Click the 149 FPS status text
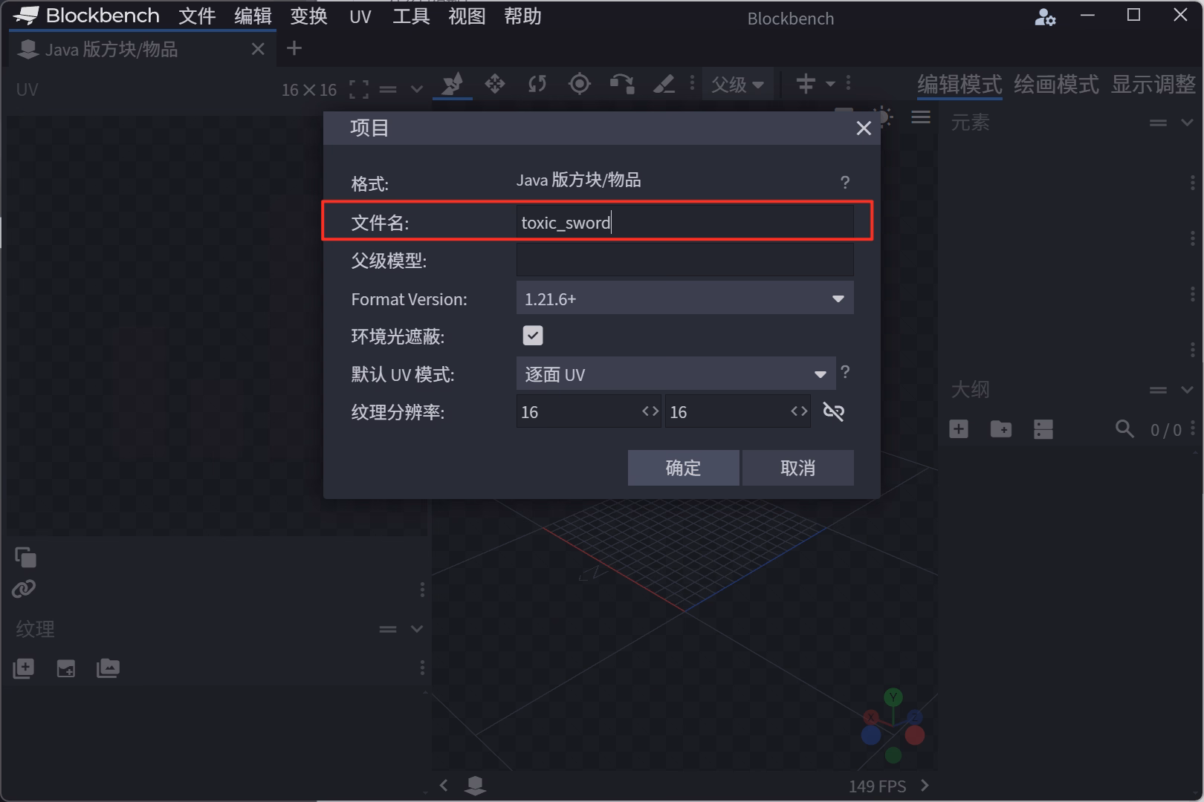Viewport: 1204px width, 802px height. [x=877, y=786]
